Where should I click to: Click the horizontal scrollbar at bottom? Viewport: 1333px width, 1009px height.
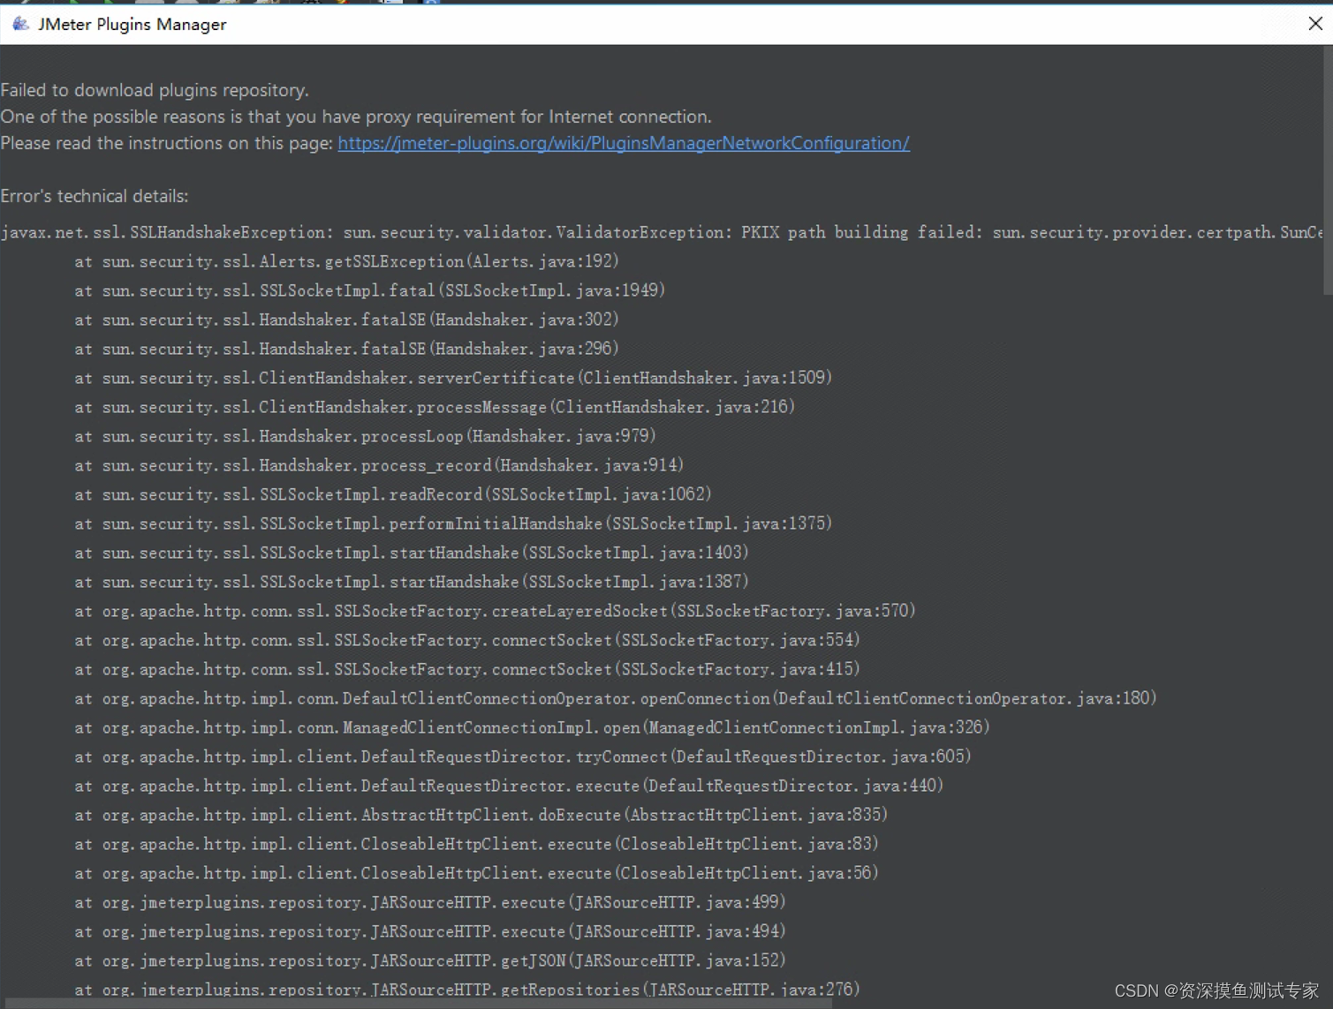417,1004
